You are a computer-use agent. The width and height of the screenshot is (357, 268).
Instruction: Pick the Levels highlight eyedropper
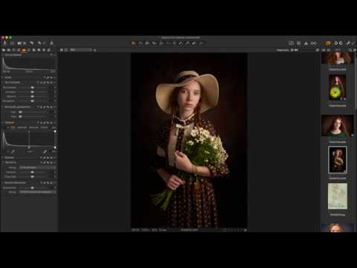[x=45, y=151]
